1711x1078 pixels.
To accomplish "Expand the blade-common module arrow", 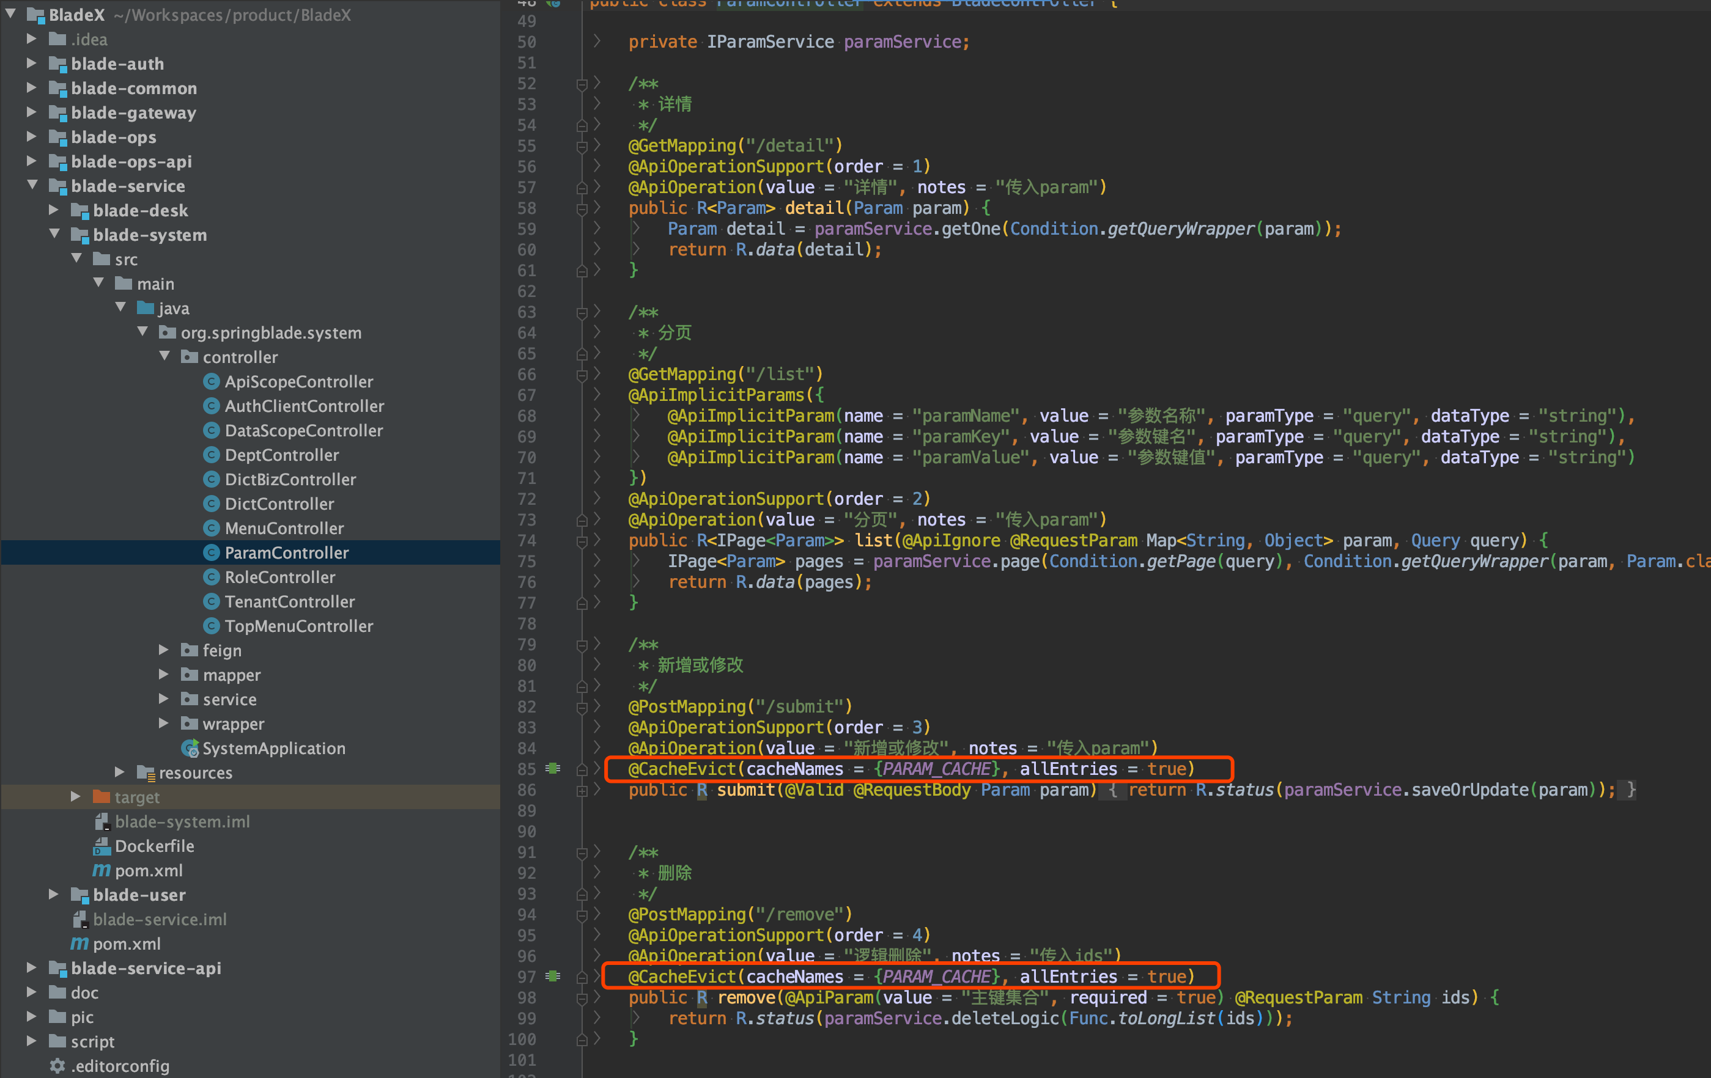I will pyautogui.click(x=31, y=88).
